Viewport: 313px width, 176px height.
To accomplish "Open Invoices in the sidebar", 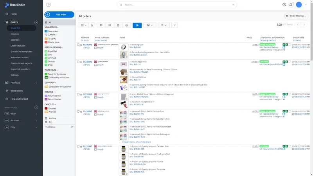I will [x=14, y=34].
